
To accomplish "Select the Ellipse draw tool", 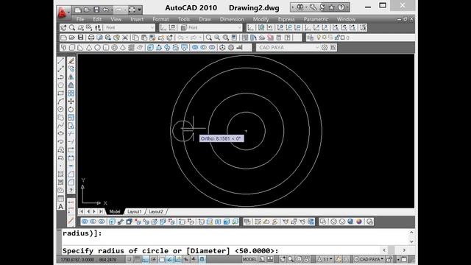I will [60, 133].
